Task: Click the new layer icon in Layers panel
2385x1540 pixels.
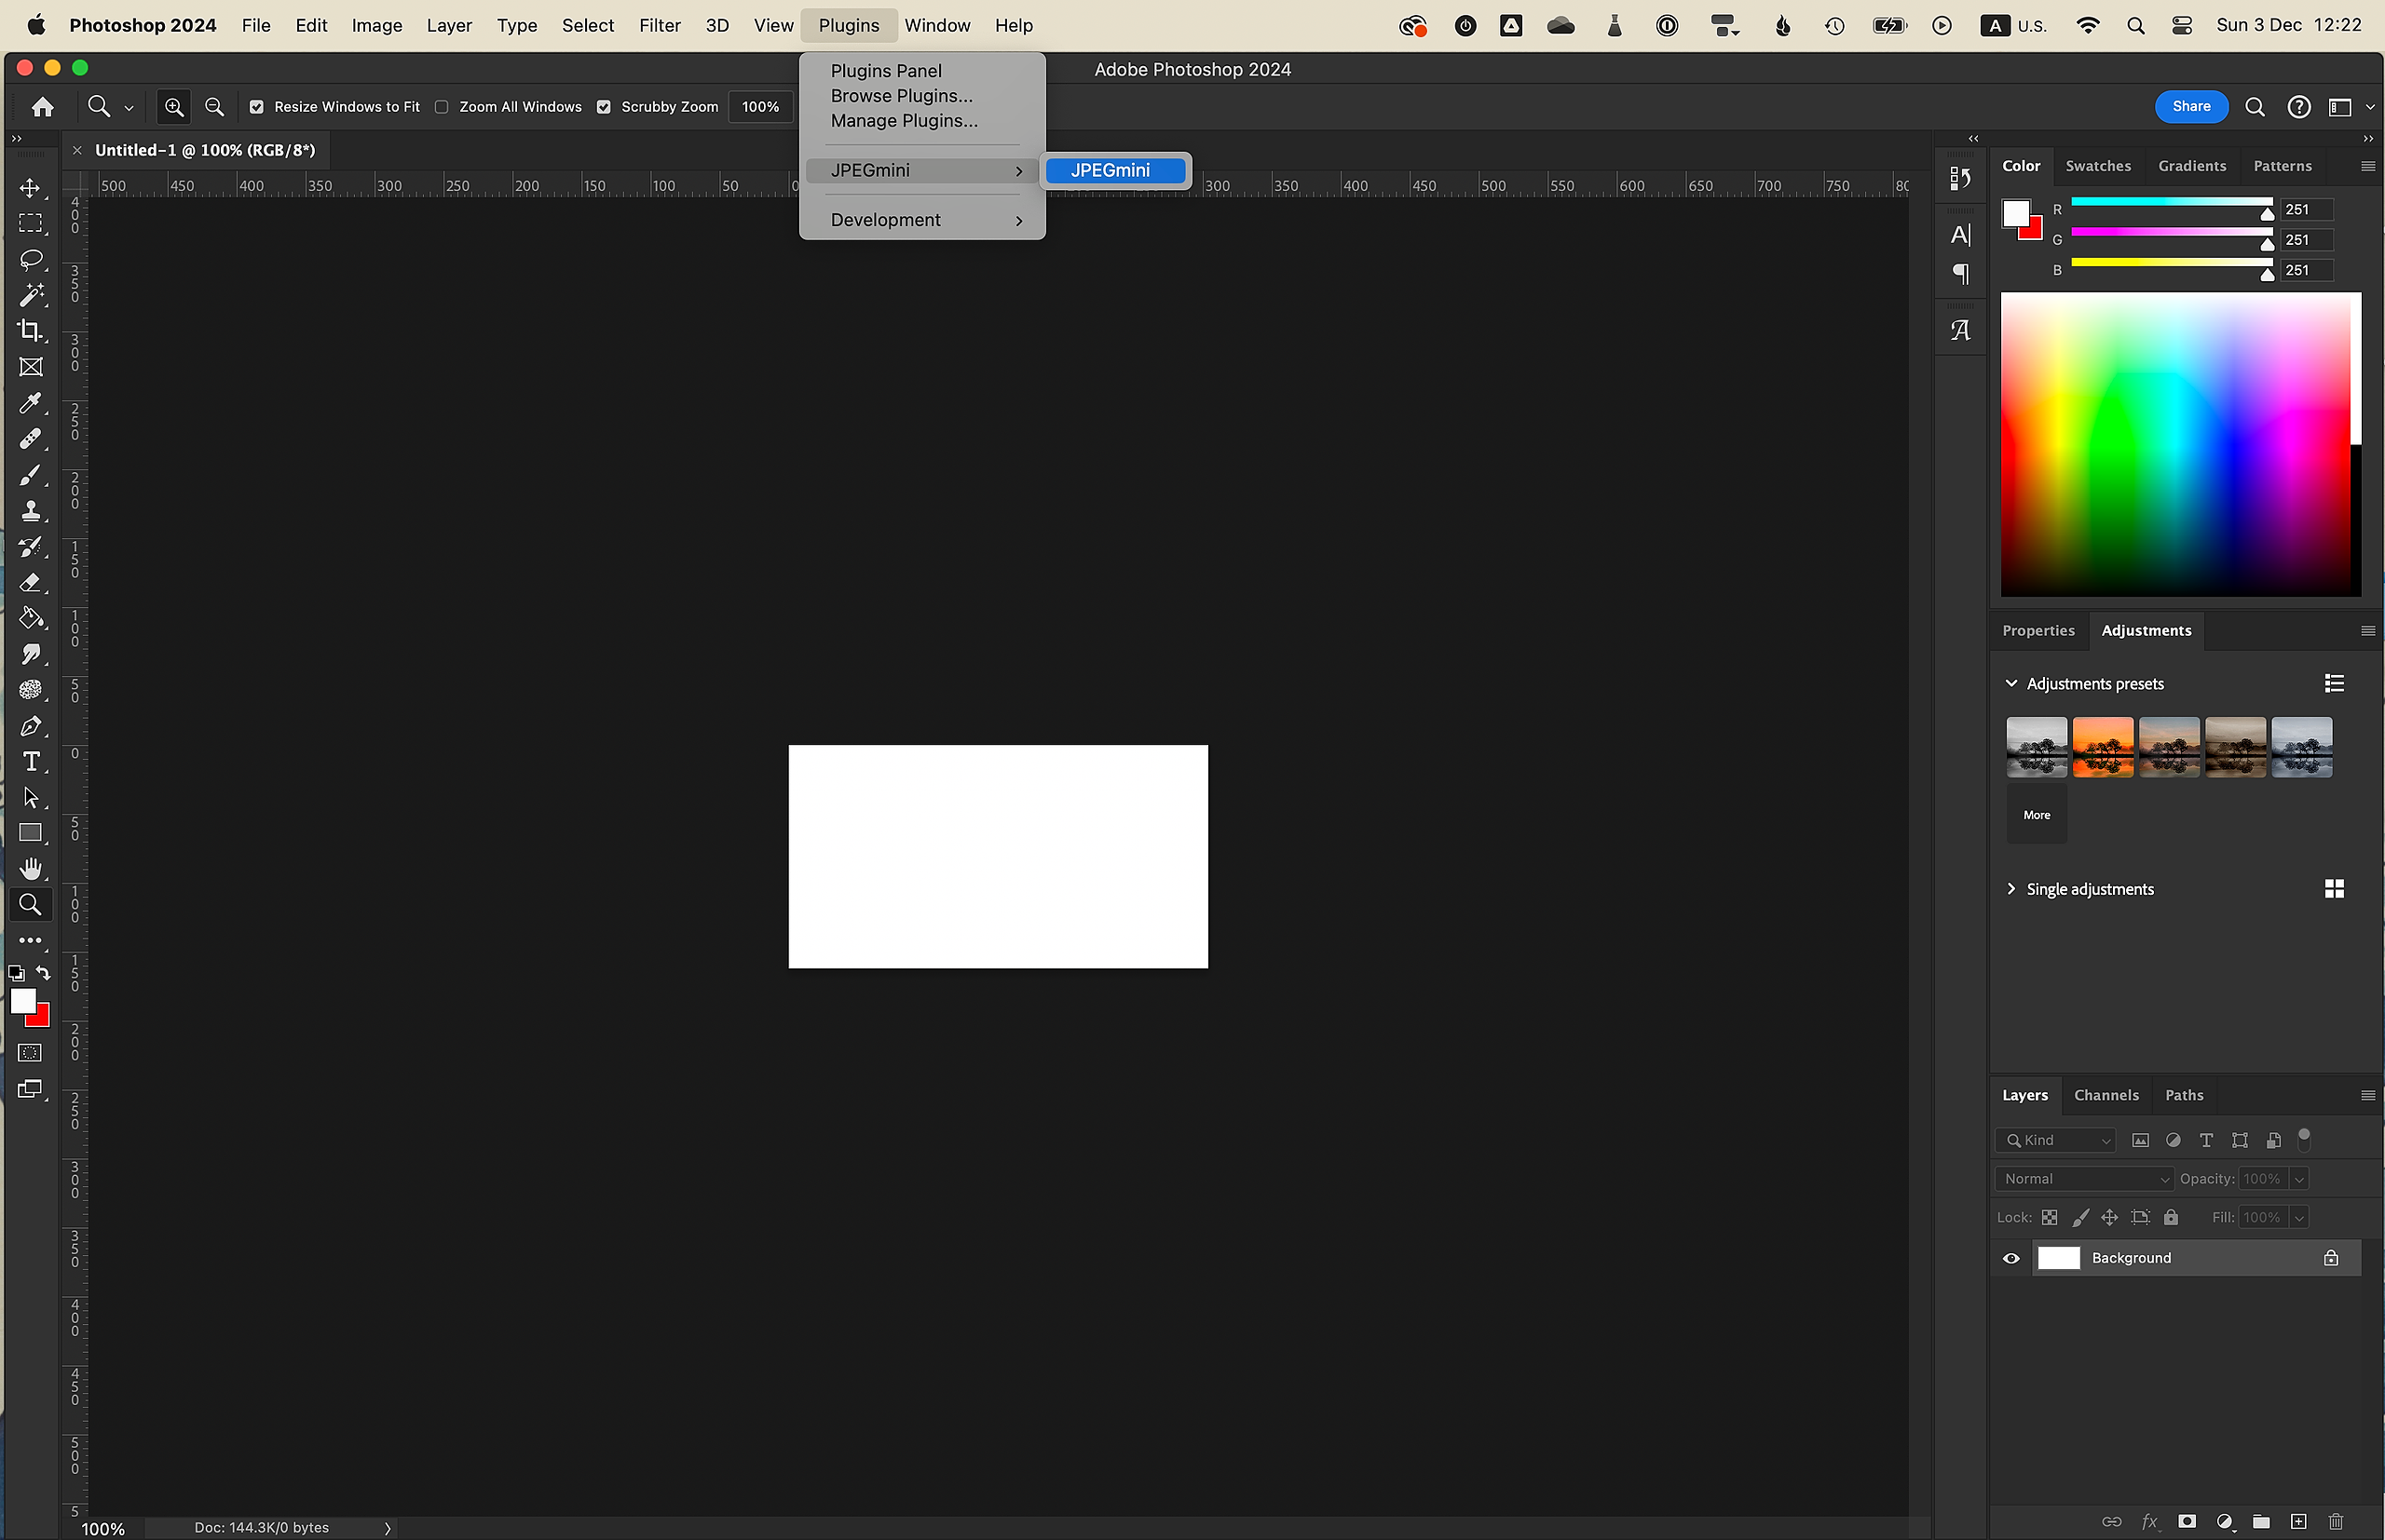Action: [2299, 1521]
